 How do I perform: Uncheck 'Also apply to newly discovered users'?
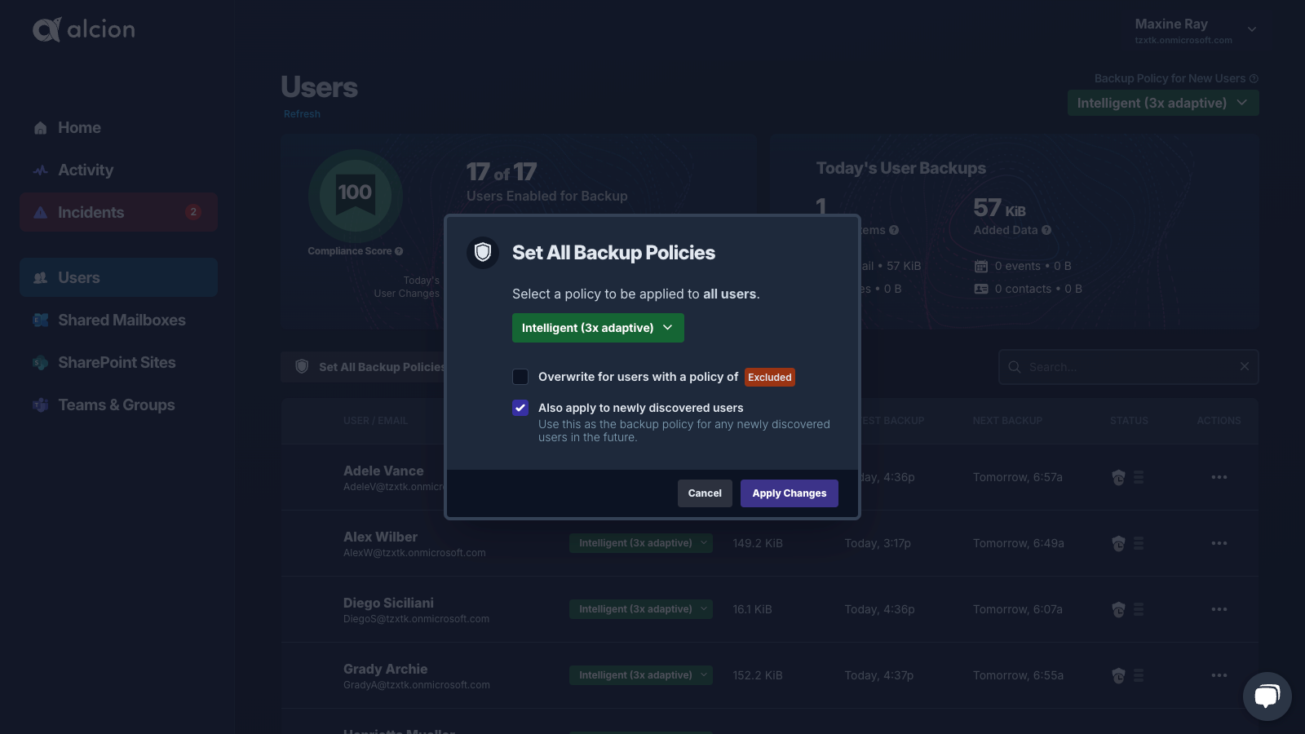coord(520,408)
